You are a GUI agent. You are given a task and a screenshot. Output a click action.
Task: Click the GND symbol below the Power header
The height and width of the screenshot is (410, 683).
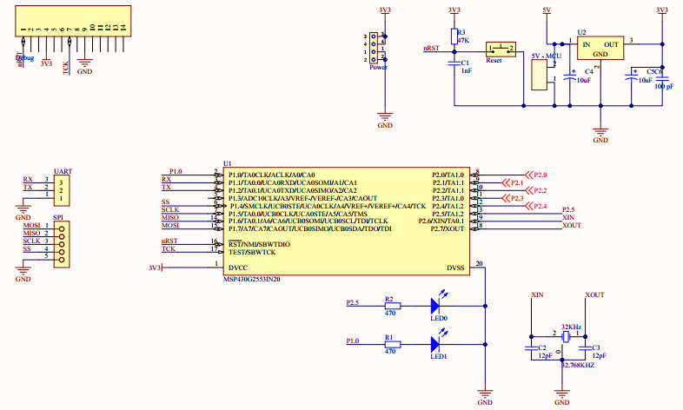coord(385,120)
